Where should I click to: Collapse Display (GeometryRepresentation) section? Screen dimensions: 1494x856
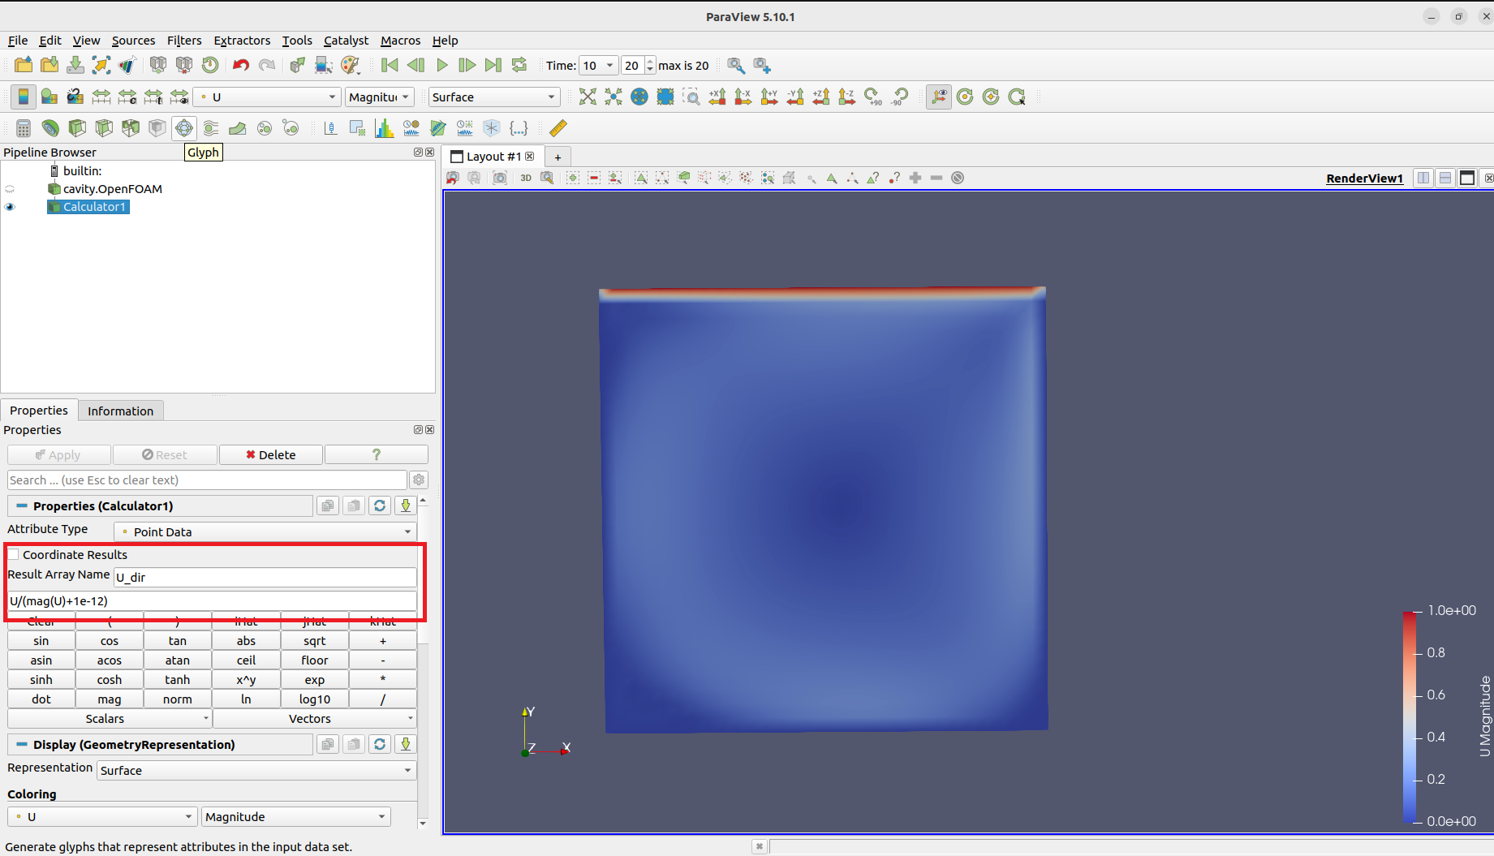(x=22, y=745)
